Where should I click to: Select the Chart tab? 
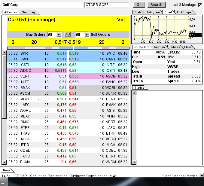click(x=168, y=12)
